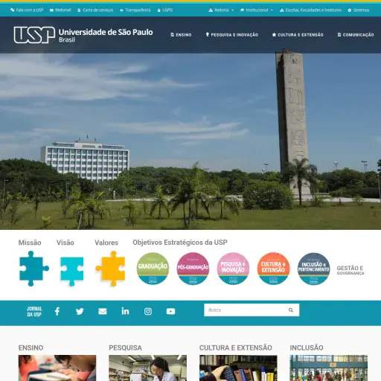The width and height of the screenshot is (381, 381).
Task: Click the search magnifier icon
Action: (x=291, y=310)
